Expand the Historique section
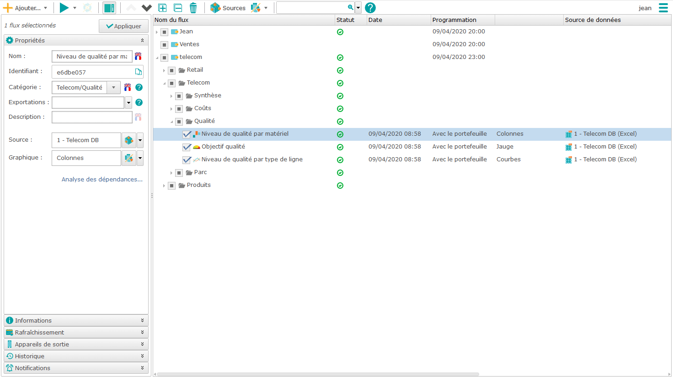Image resolution: width=673 pixels, height=377 pixels. (x=76, y=356)
